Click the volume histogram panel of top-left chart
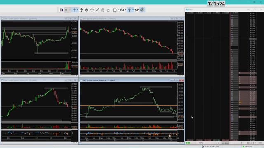The width and height of the screenshot is (264, 148). pos(36,65)
